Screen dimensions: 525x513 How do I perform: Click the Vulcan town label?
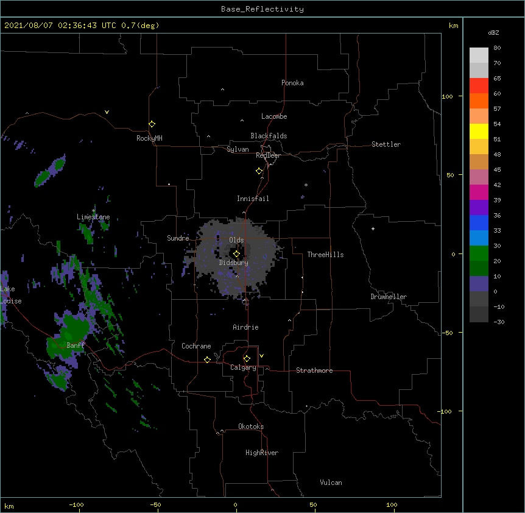click(331, 483)
